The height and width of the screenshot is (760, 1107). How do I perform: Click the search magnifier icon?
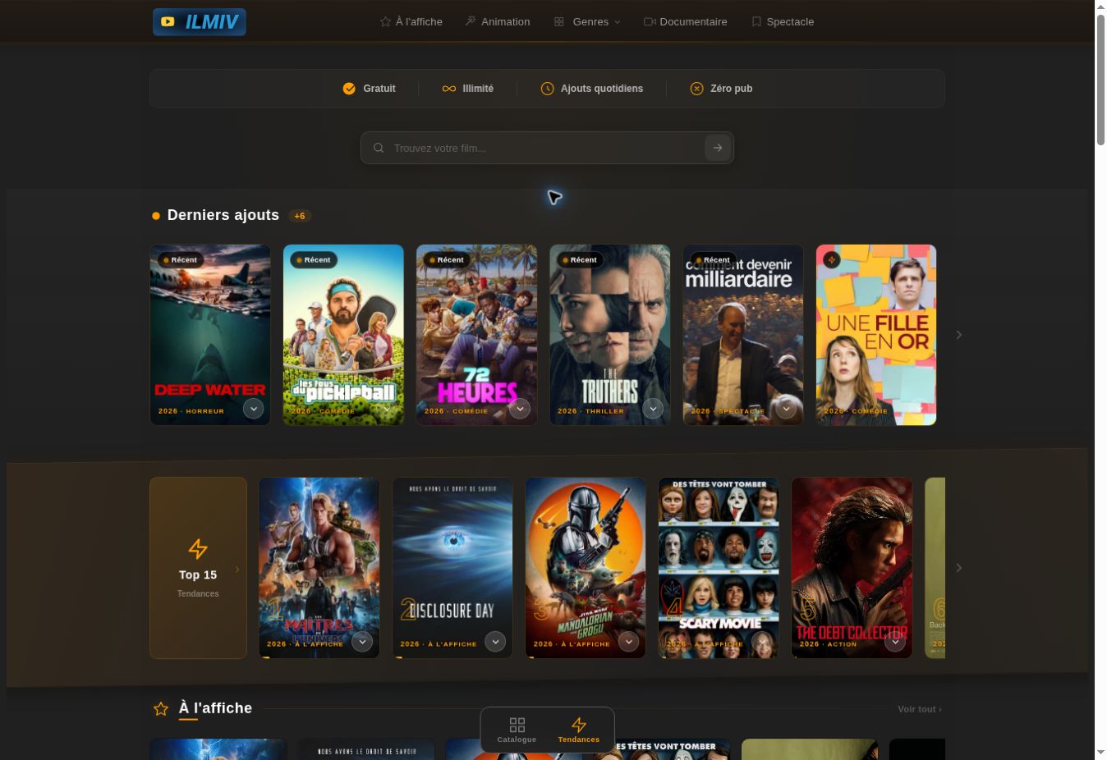pyautogui.click(x=379, y=149)
